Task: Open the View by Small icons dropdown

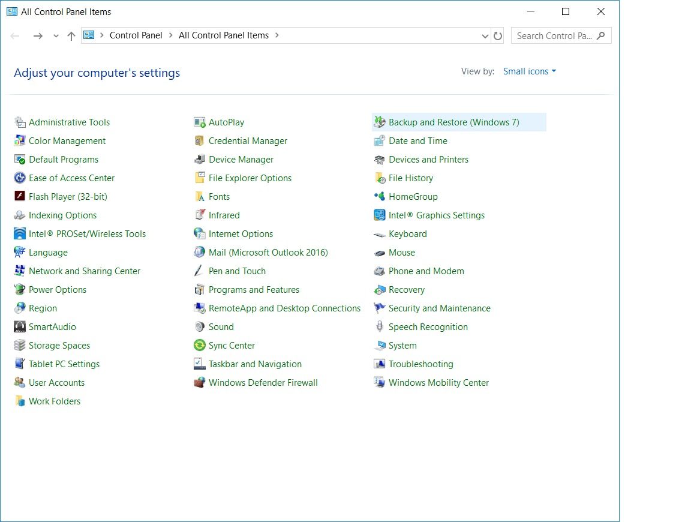Action: coord(530,71)
